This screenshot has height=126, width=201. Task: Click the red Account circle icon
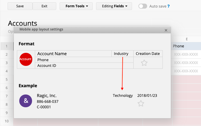tap(26, 59)
